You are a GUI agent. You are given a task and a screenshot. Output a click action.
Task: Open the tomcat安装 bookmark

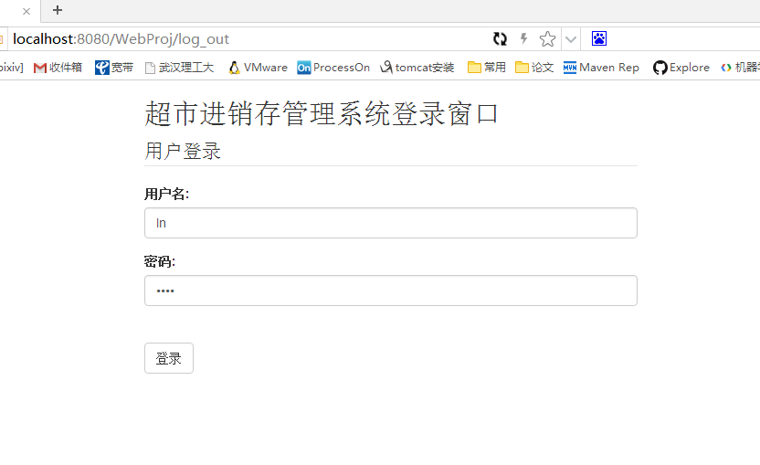417,68
